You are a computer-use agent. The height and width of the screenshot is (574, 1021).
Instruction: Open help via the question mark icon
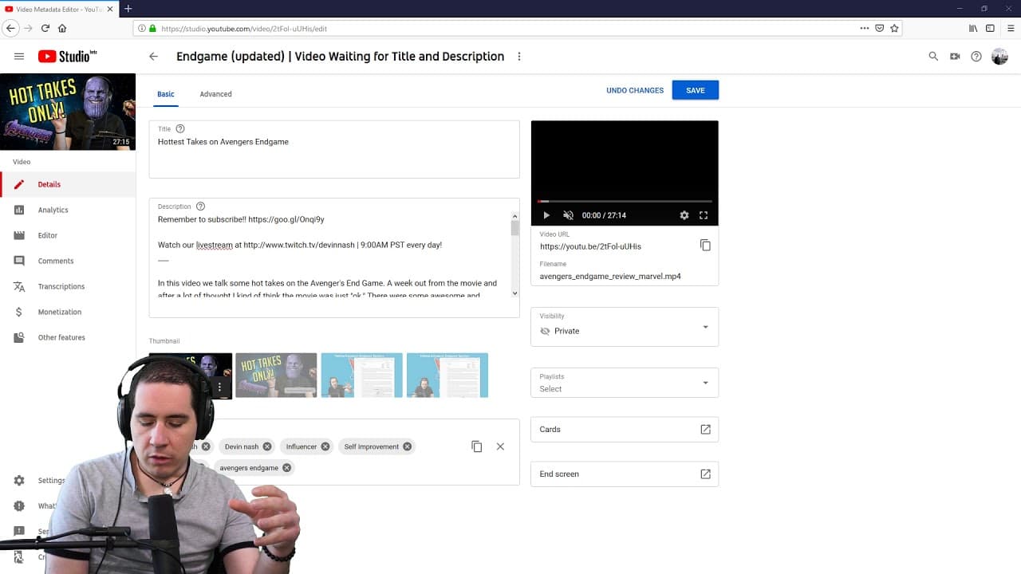(976, 57)
